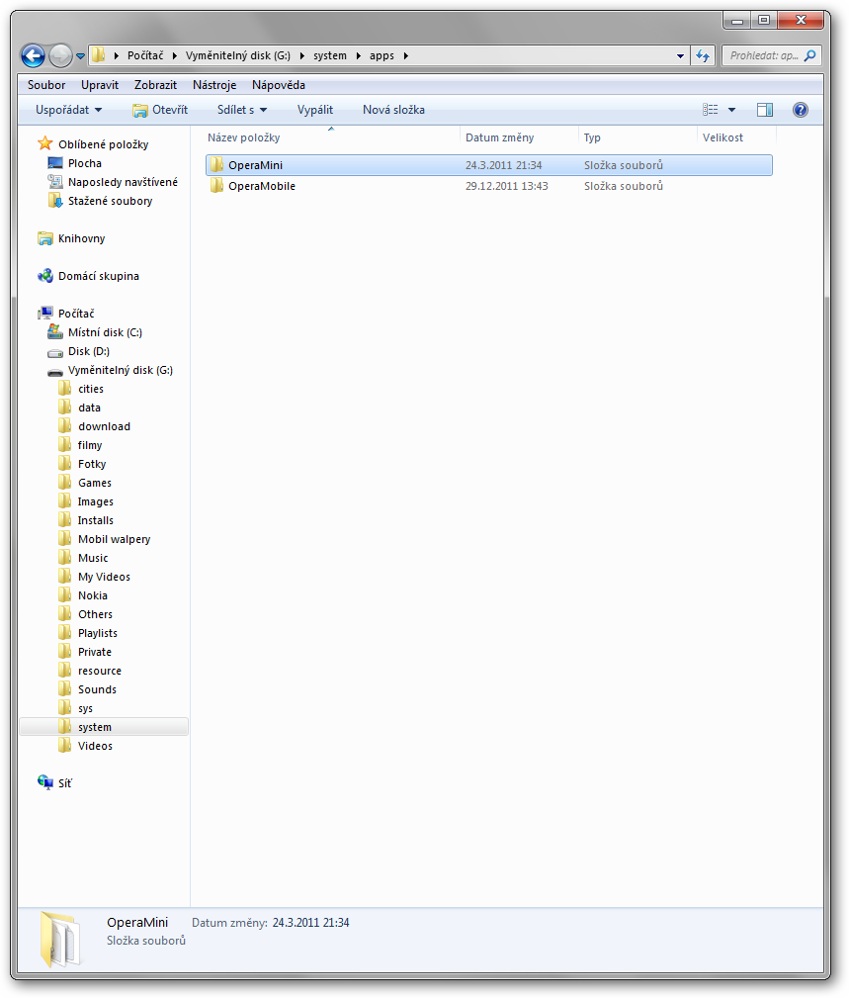
Task: Open the Images folder in tree
Action: click(96, 501)
